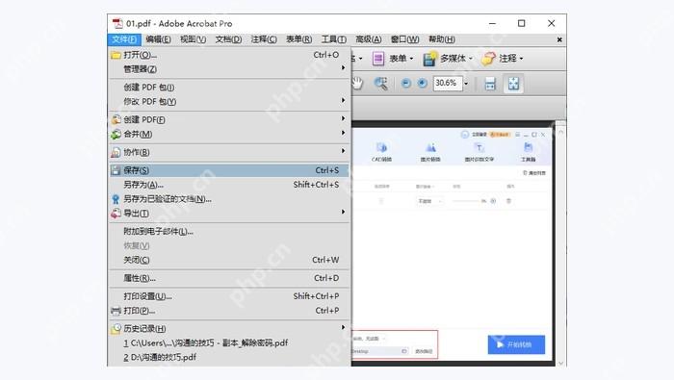Image resolution: width=674 pixels, height=380 pixels.
Task: Click the Adobe PDF icon in title bar
Action: click(117, 24)
